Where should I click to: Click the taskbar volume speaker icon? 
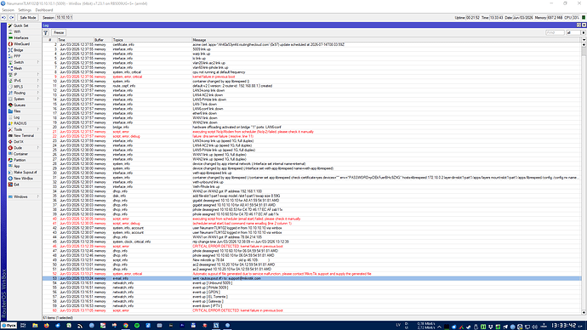coord(534,327)
